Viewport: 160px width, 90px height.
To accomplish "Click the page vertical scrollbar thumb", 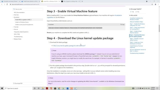I will tap(159, 28).
